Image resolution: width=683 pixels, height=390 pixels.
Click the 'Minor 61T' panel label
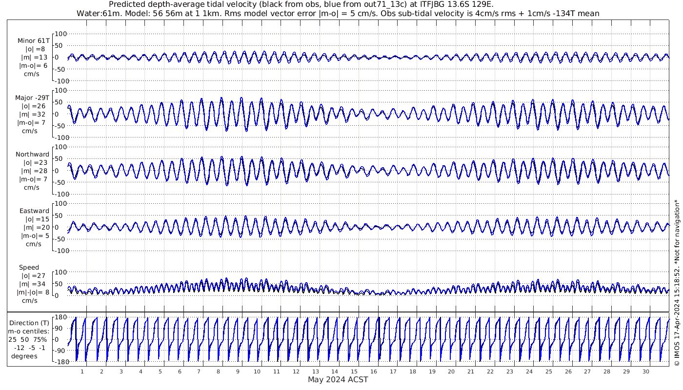click(x=34, y=41)
